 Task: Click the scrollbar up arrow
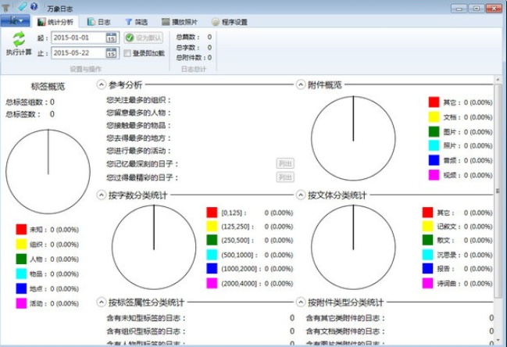[498, 79]
